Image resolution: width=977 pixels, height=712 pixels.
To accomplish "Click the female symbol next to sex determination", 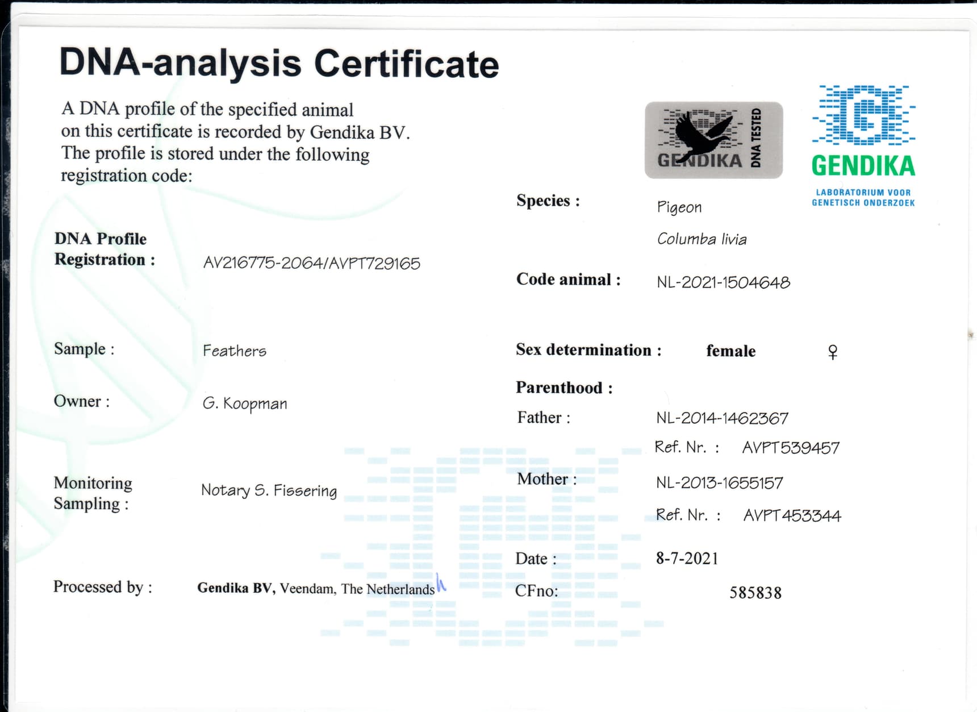I will 832,352.
